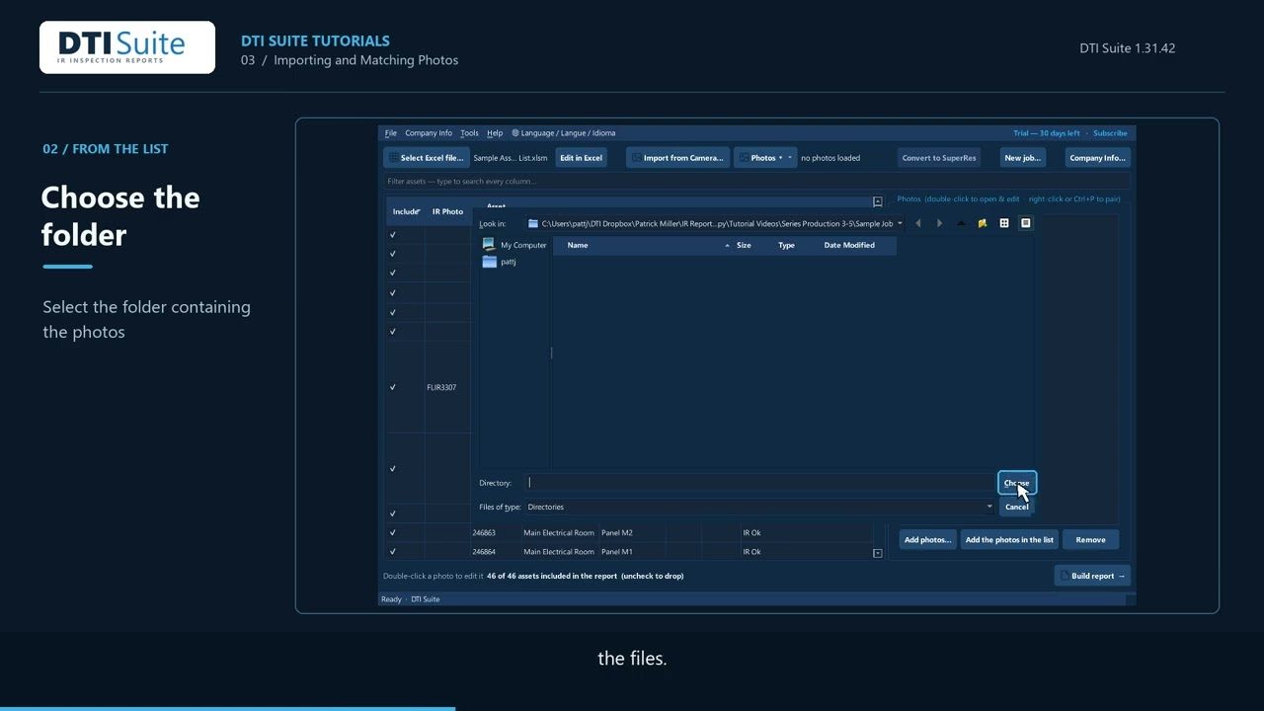Image resolution: width=1264 pixels, height=711 pixels.
Task: Click the Add photos... button
Action: pyautogui.click(x=927, y=540)
